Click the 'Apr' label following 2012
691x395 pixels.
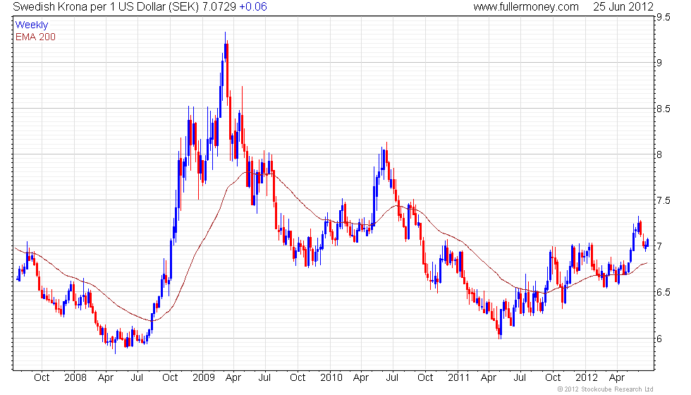click(x=616, y=378)
